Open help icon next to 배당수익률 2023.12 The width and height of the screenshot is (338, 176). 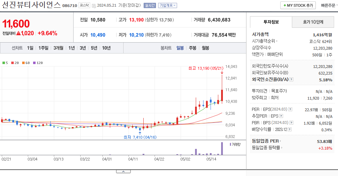click(x=289, y=130)
